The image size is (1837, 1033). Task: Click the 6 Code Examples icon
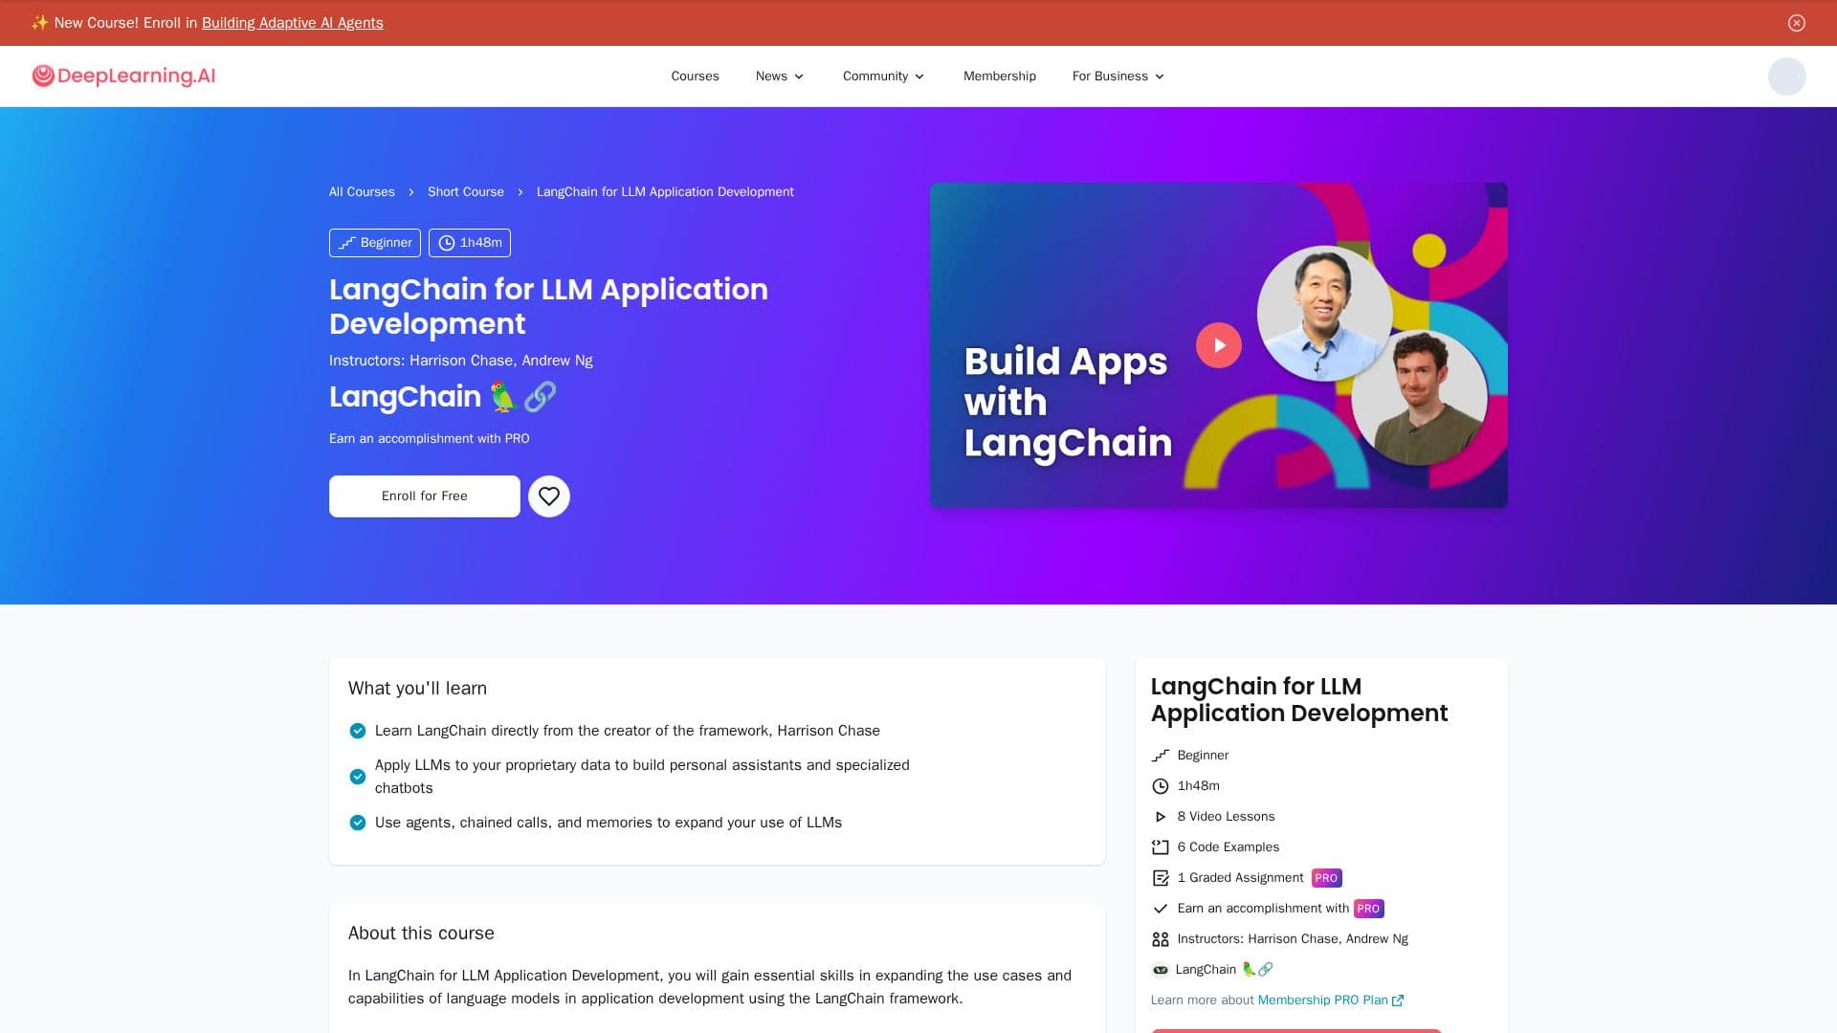pos(1160,847)
